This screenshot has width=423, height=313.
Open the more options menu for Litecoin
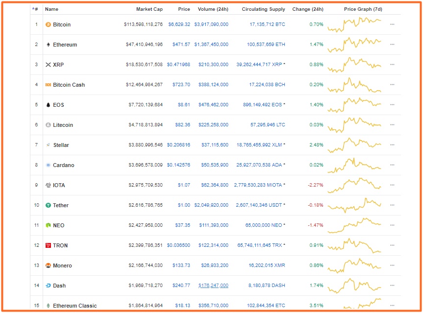pyautogui.click(x=392, y=124)
